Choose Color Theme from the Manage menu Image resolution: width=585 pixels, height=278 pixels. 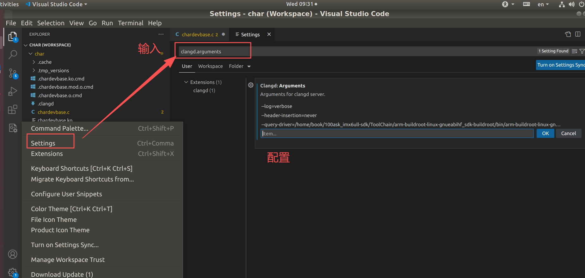102,209
